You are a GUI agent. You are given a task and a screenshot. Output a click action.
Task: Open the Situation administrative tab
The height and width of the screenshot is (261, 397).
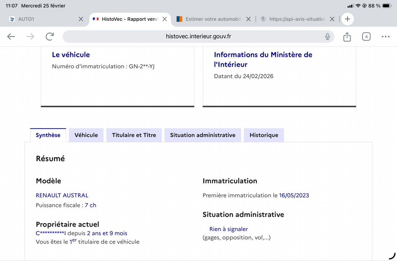(x=202, y=135)
